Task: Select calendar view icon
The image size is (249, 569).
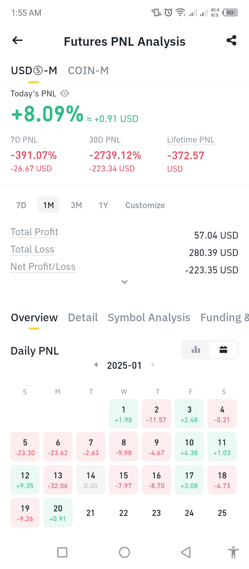Action: [x=223, y=349]
